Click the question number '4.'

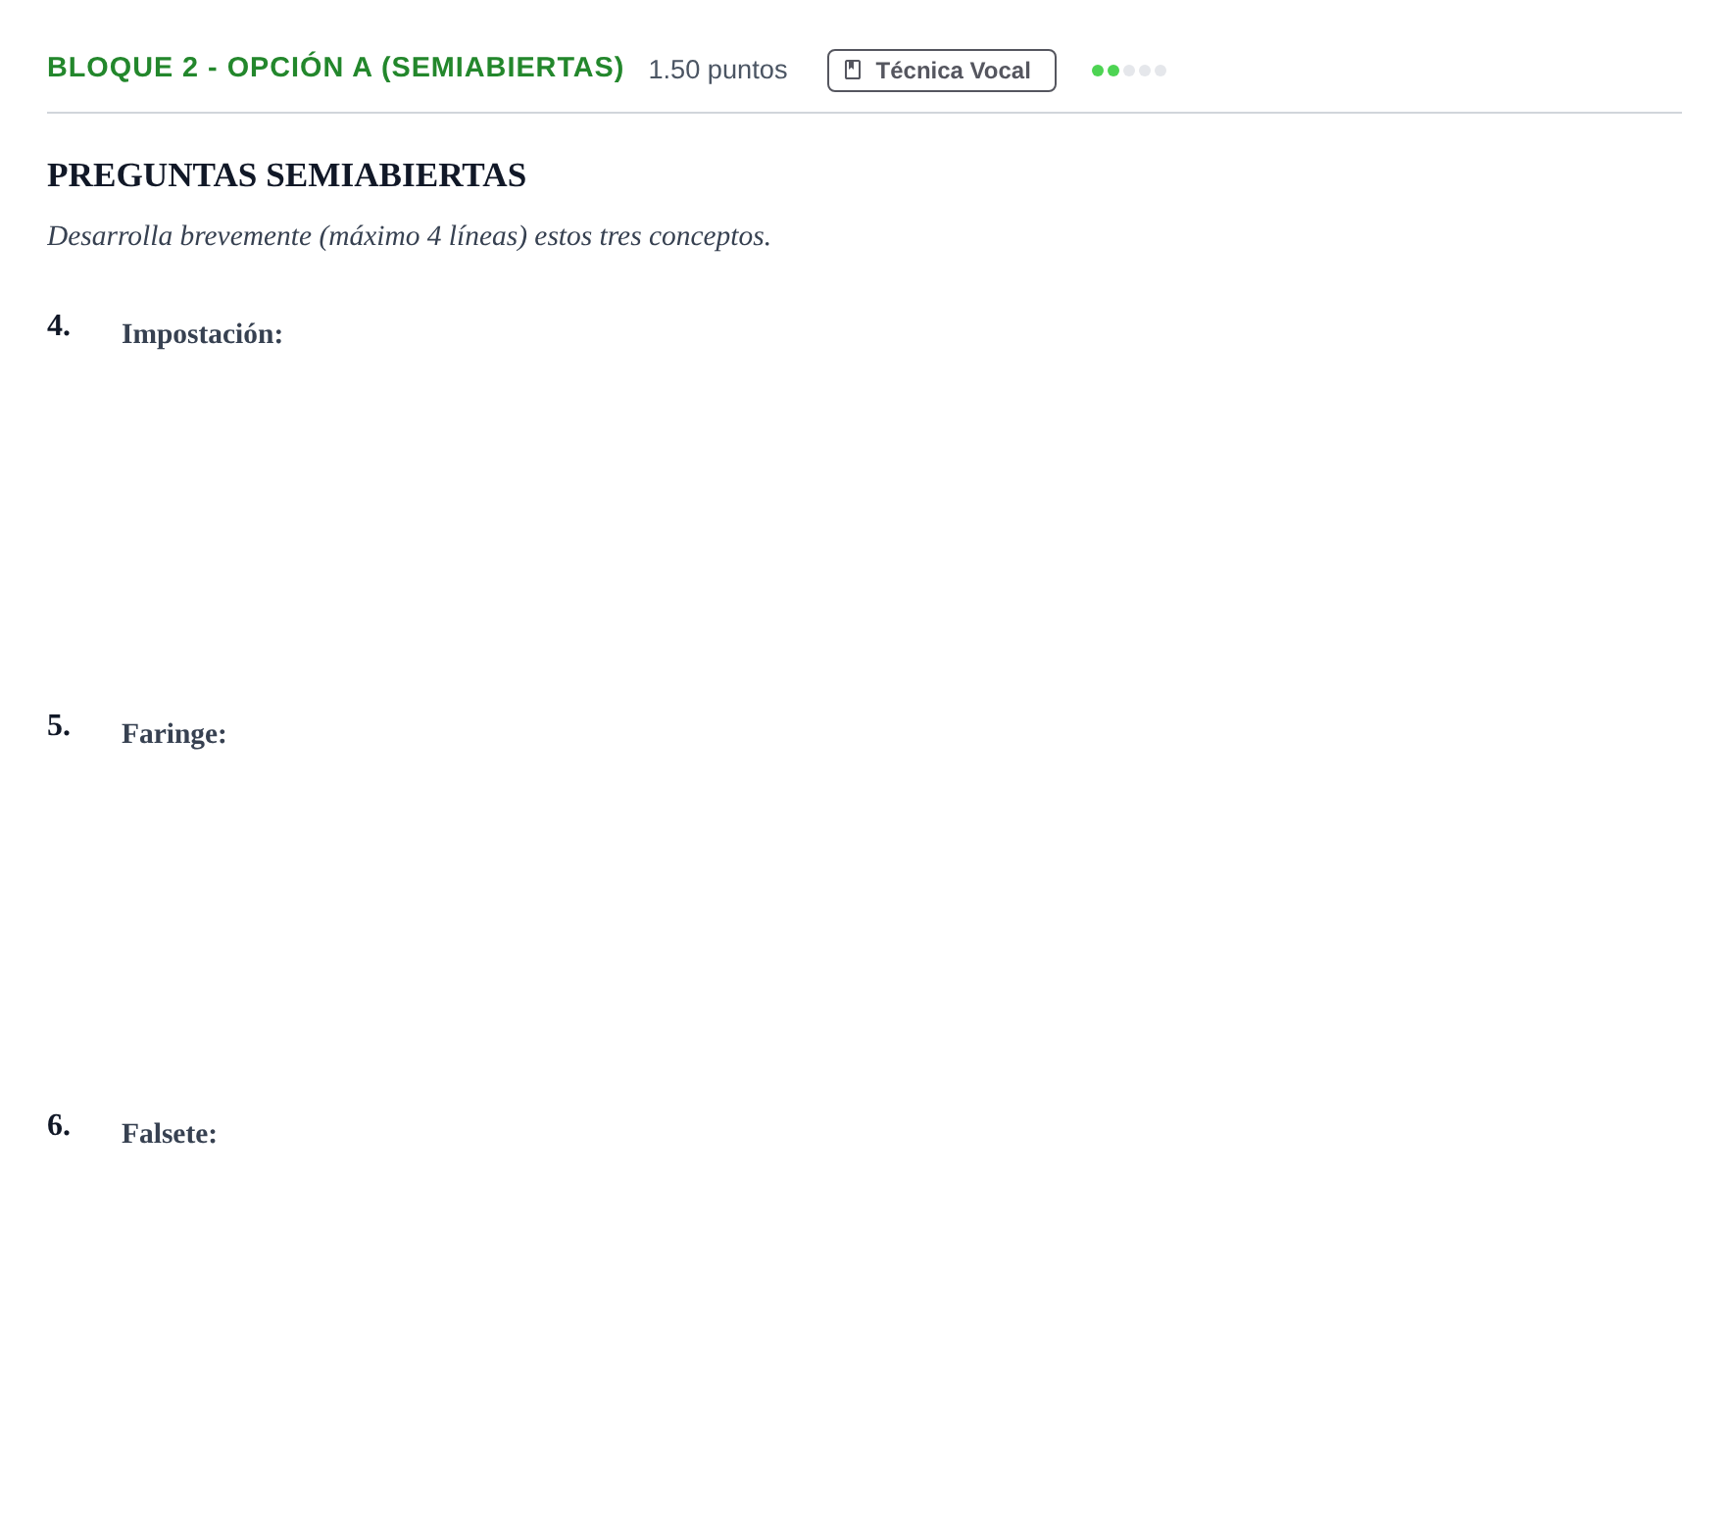pyautogui.click(x=59, y=325)
